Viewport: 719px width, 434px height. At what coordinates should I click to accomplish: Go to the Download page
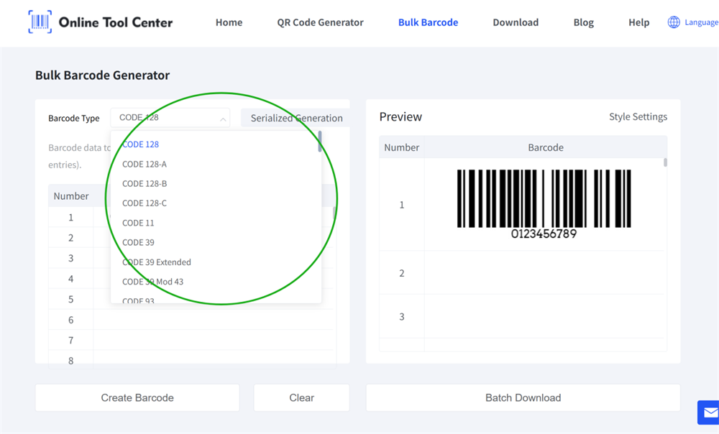[516, 22]
